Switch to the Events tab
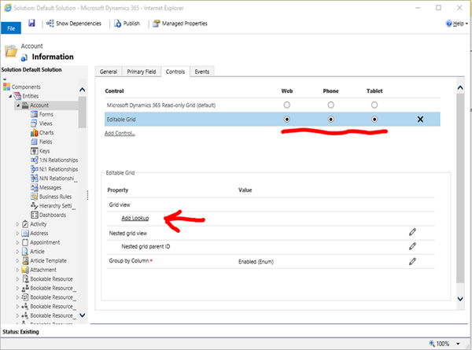This screenshot has height=350, width=472. pyautogui.click(x=202, y=72)
